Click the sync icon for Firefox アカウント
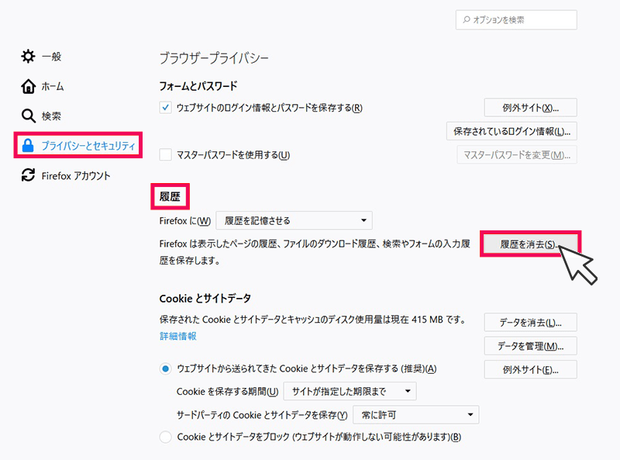 (28, 175)
